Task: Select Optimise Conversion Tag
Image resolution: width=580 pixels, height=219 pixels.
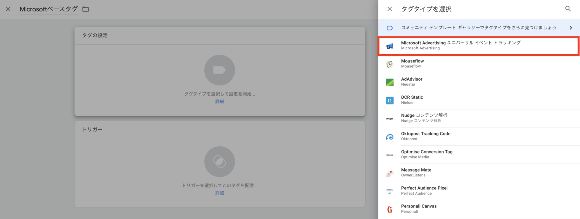Action: pyautogui.click(x=479, y=154)
